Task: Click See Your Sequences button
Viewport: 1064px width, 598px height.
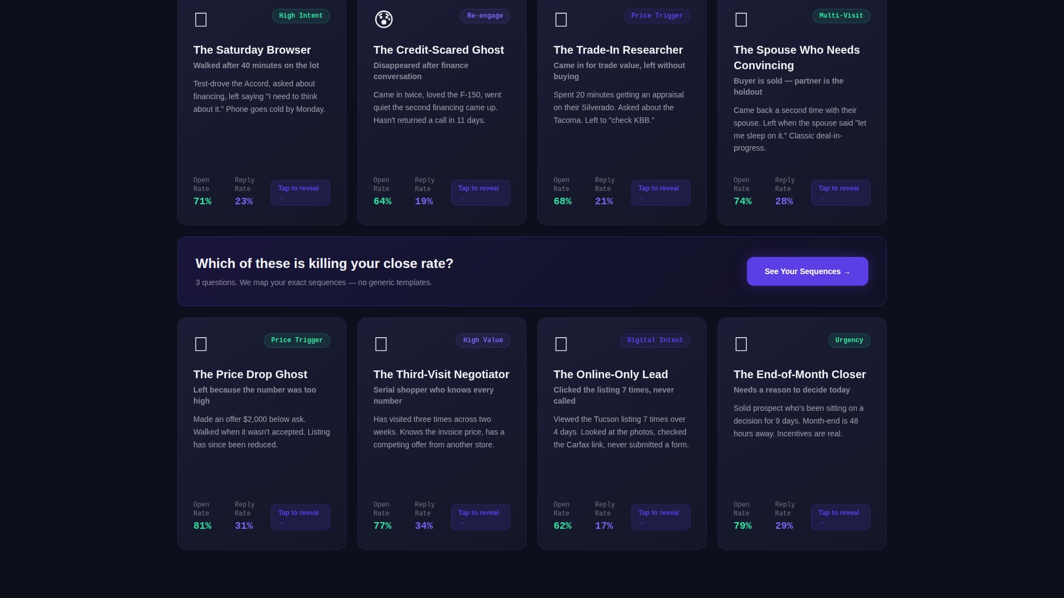Action: coord(807,271)
